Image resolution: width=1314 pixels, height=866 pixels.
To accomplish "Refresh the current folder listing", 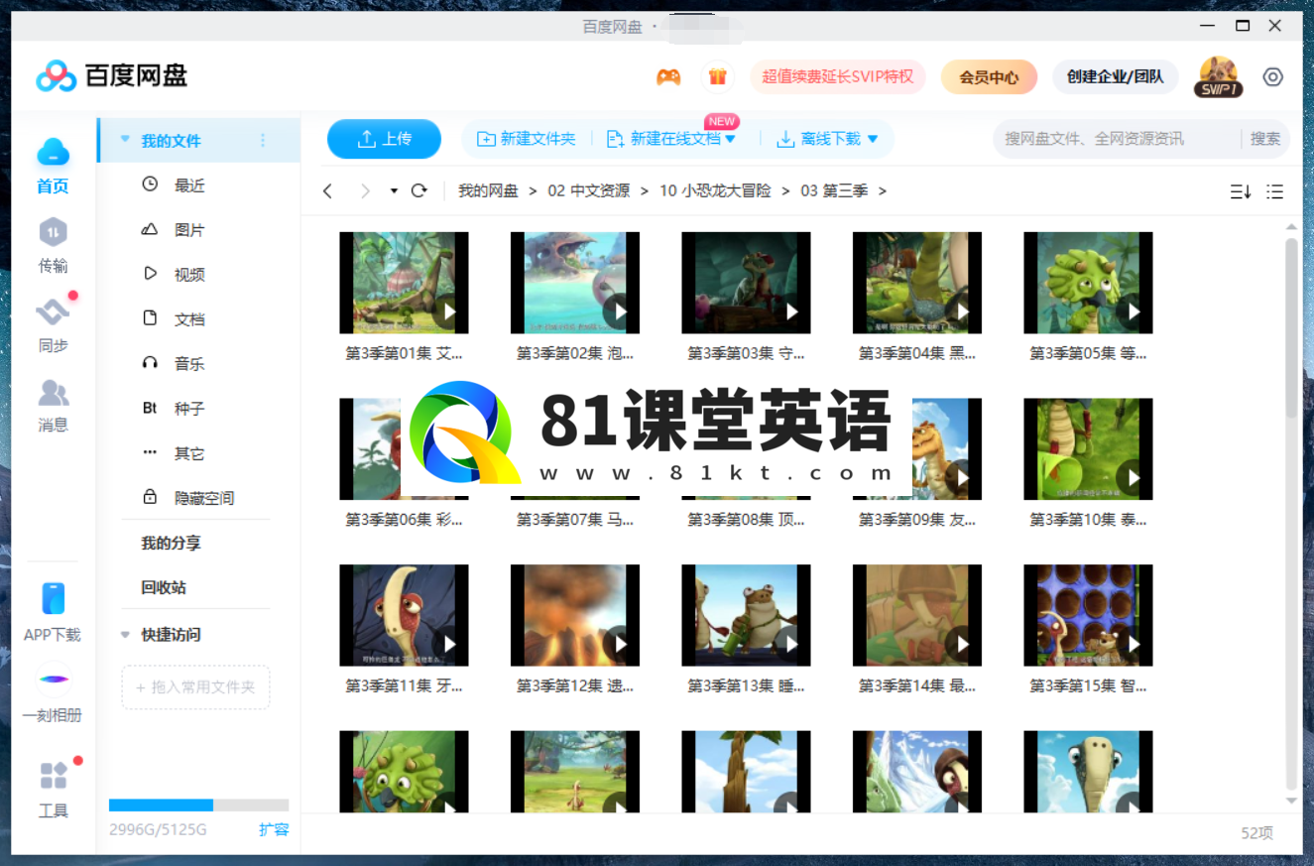I will point(418,190).
